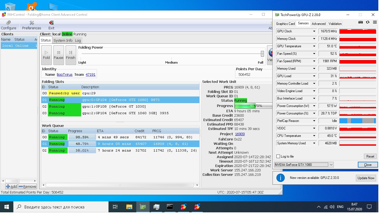Click the work queue 38.02% progress bar
Viewport: 380px width, 214px height.
[82, 150]
